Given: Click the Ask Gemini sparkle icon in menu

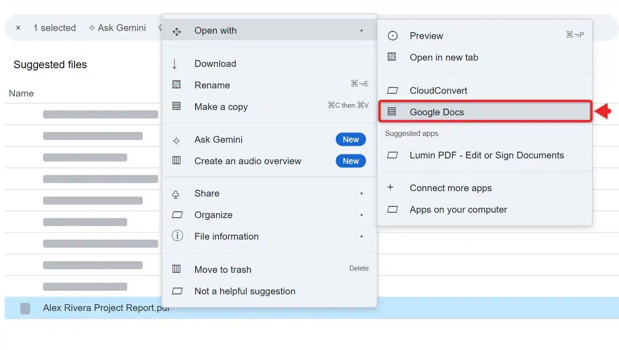Looking at the screenshot, I should pyautogui.click(x=176, y=140).
